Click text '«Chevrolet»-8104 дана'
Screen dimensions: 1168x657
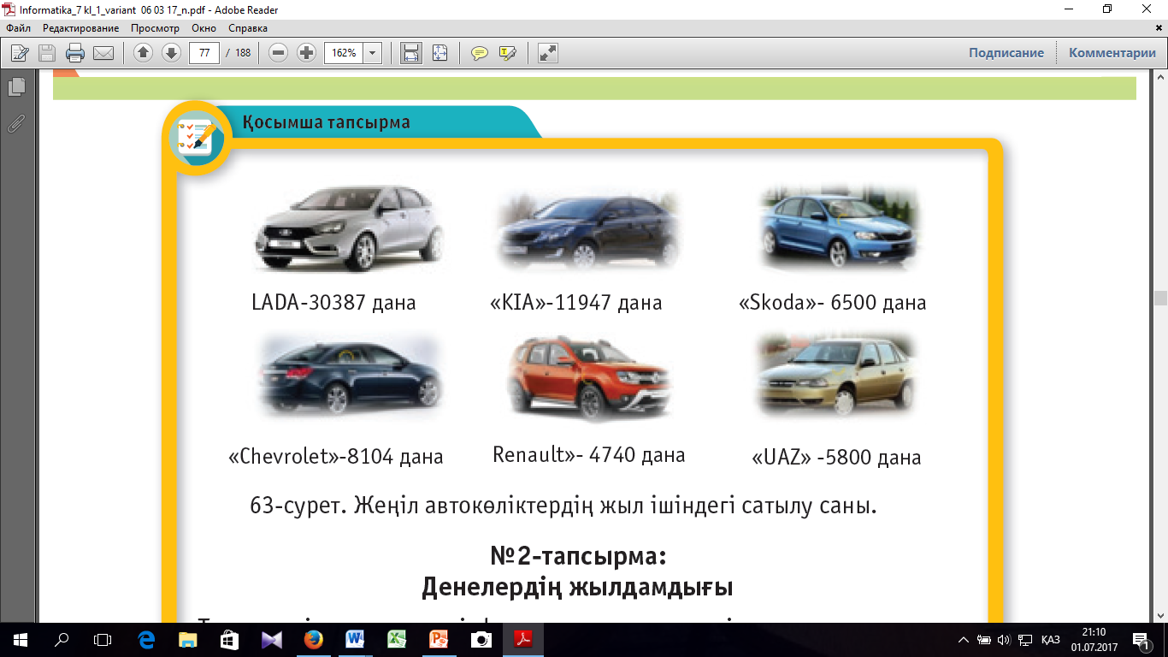(336, 456)
